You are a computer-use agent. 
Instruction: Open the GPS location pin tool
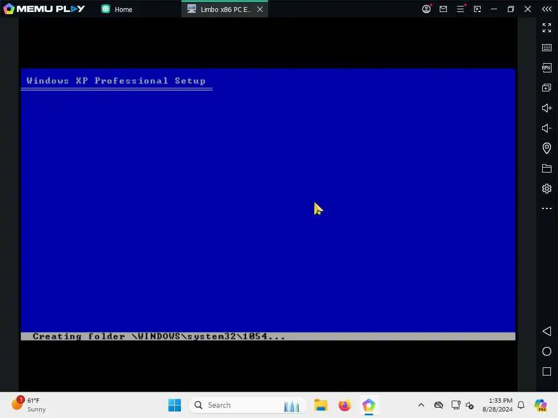547,148
